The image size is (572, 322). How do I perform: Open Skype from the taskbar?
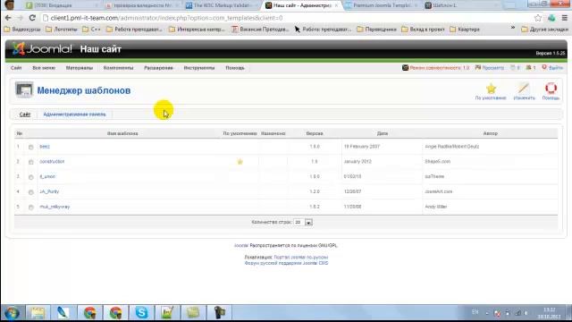tap(141, 313)
